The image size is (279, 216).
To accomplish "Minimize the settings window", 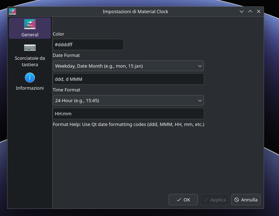I will 242,11.
